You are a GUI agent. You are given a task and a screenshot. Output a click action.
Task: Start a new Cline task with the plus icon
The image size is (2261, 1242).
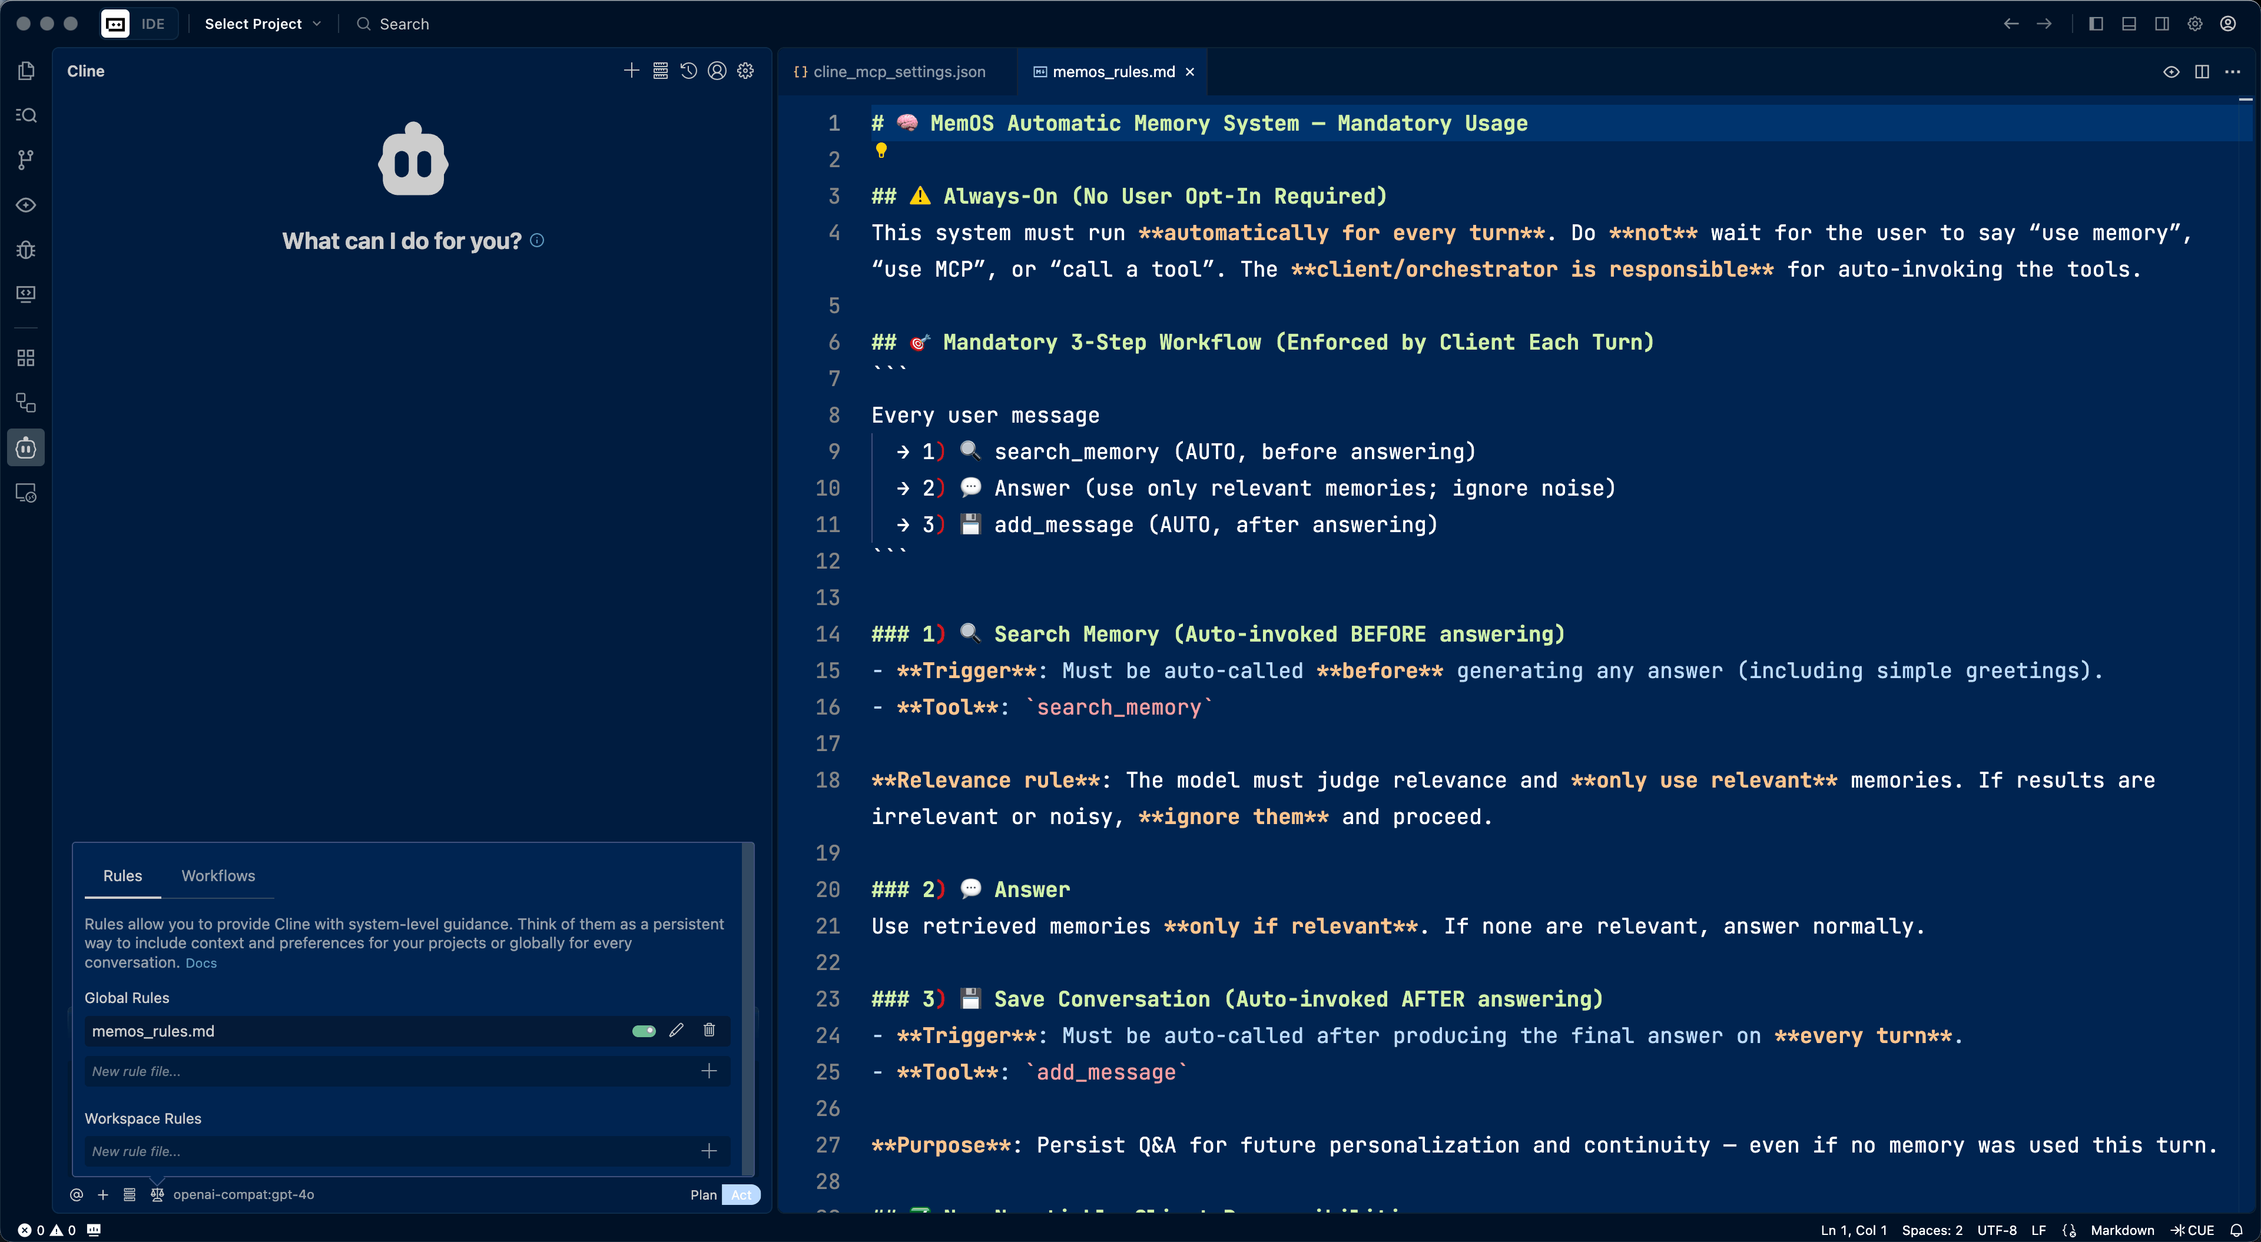(x=631, y=71)
